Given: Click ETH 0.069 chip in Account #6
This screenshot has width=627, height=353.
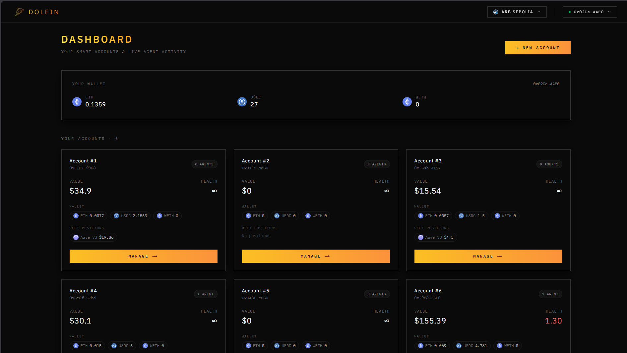Looking at the screenshot, I should tap(432, 346).
